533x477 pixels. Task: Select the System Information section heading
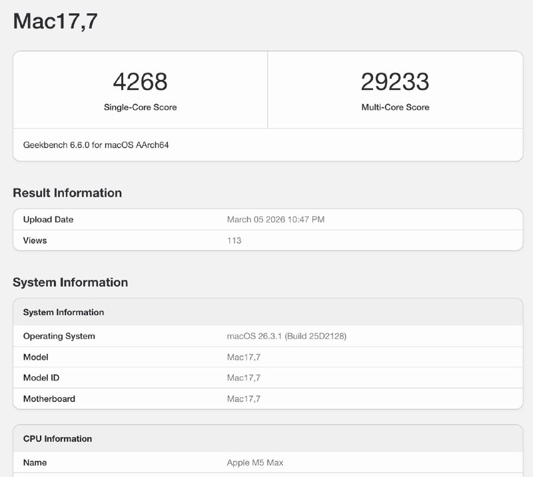pyautogui.click(x=69, y=282)
